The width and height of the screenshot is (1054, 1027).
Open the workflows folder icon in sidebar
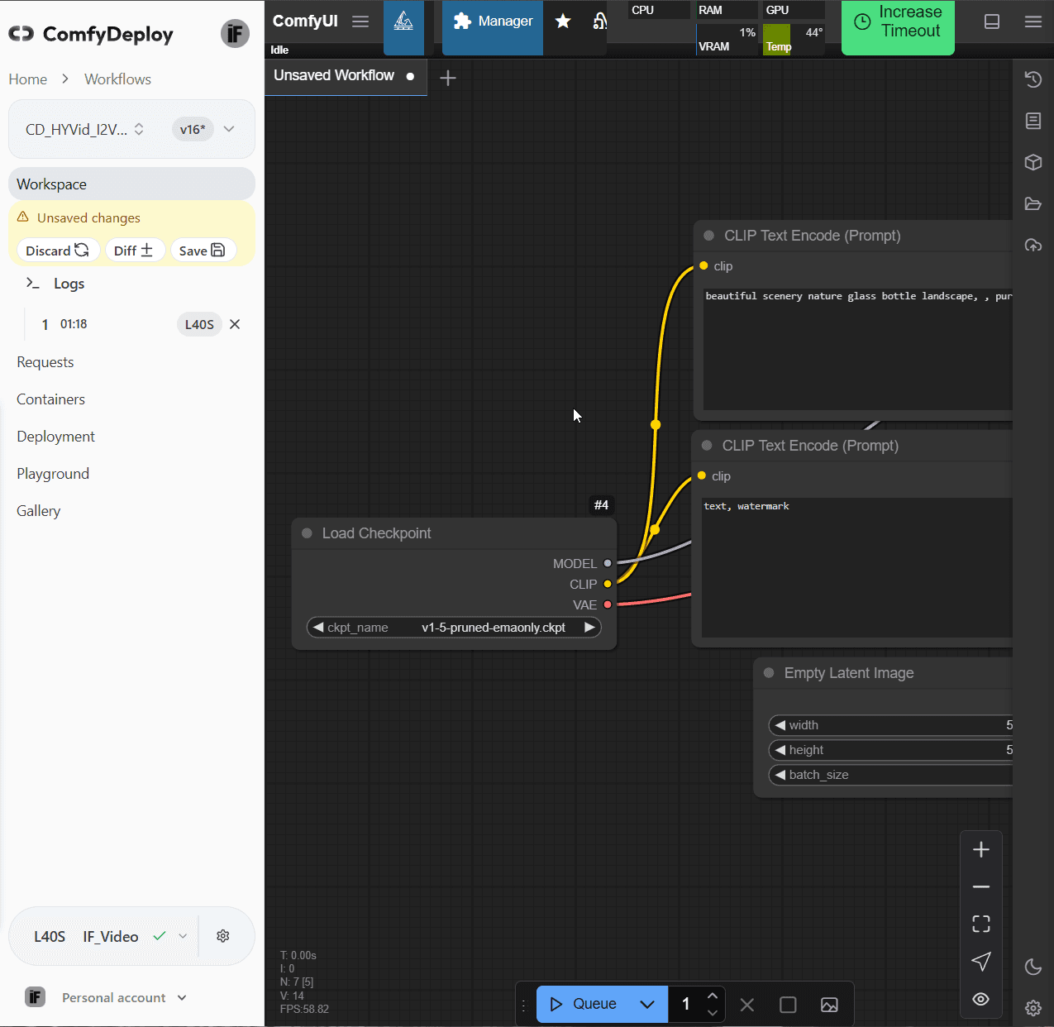tap(1033, 203)
